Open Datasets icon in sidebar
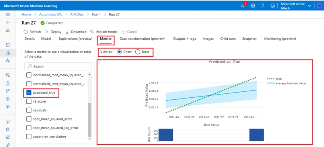The height and width of the screenshot is (147, 324). tap(8, 75)
